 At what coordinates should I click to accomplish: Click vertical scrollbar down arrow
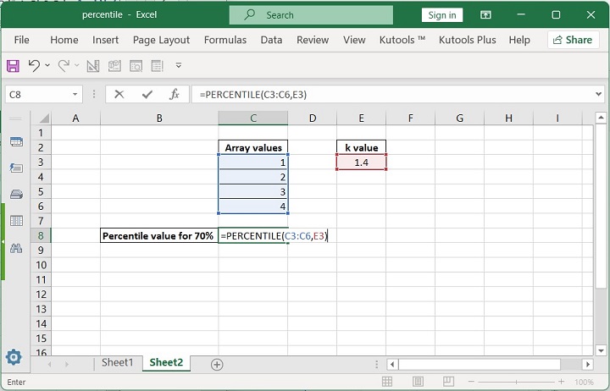pos(601,350)
